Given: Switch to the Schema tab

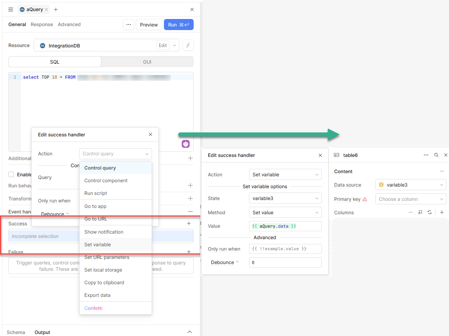Looking at the screenshot, I should click(16, 332).
